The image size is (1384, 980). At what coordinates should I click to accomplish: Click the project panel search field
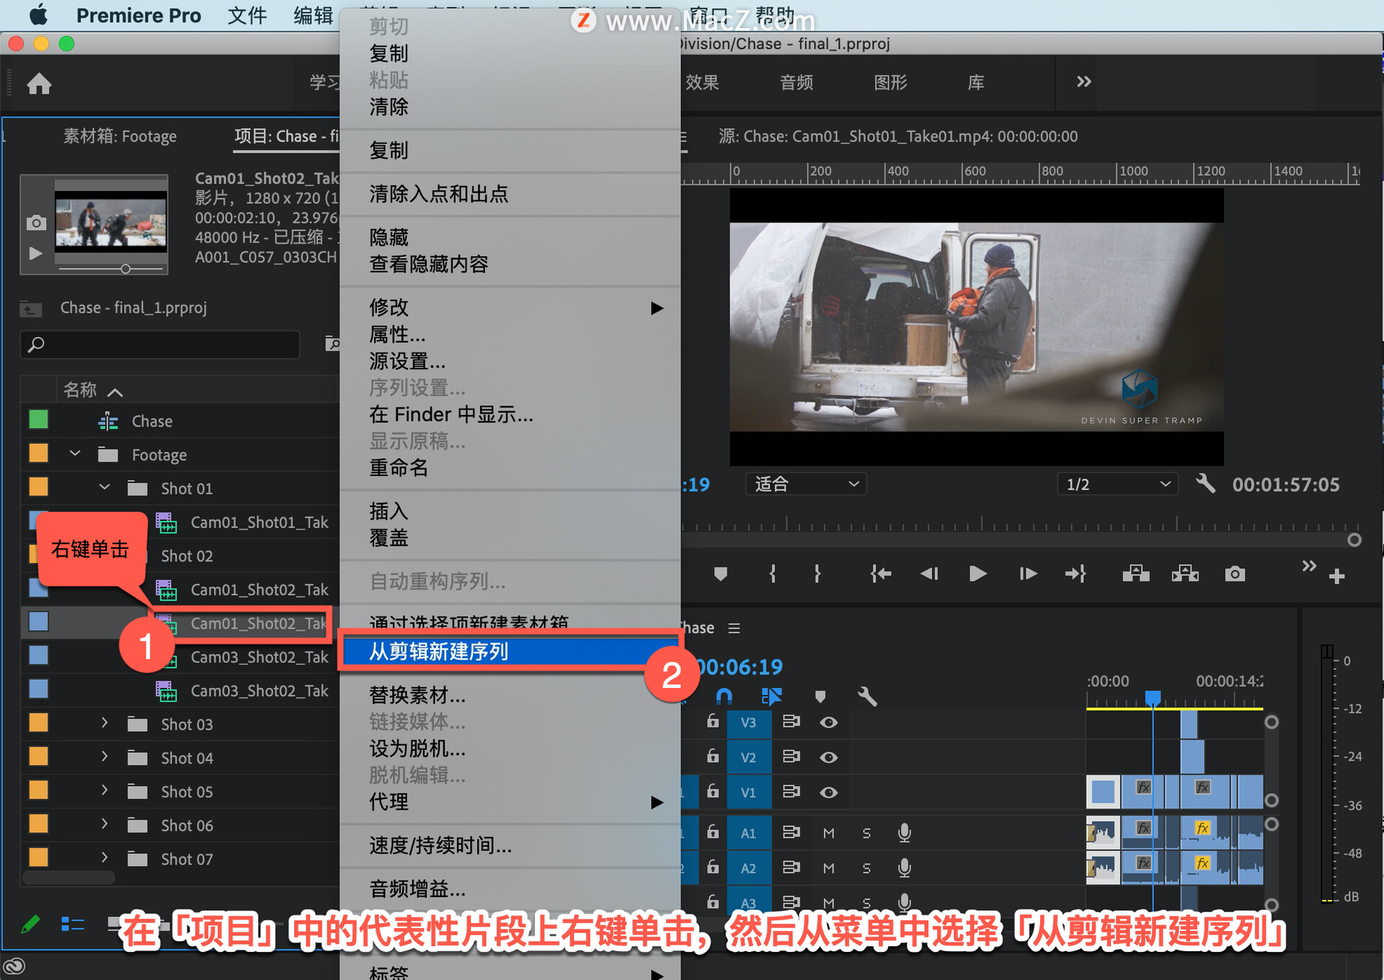pos(160,345)
